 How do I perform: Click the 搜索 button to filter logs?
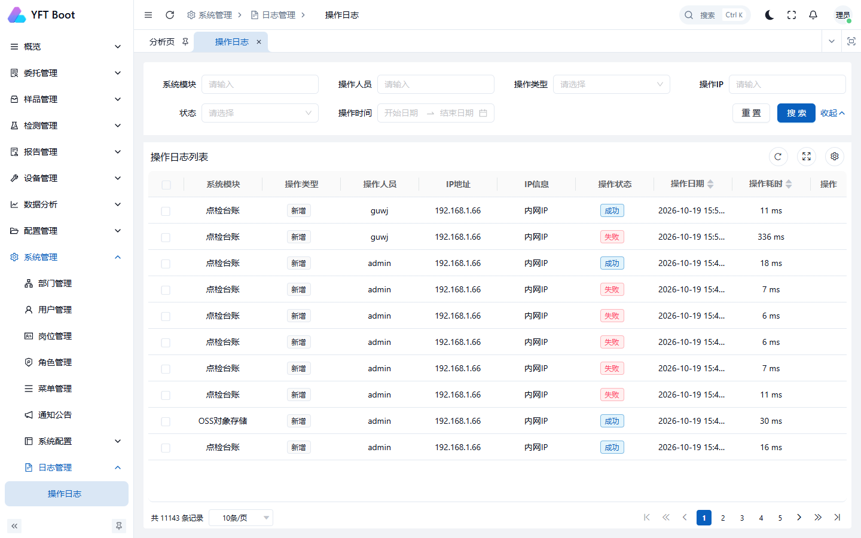coord(796,113)
